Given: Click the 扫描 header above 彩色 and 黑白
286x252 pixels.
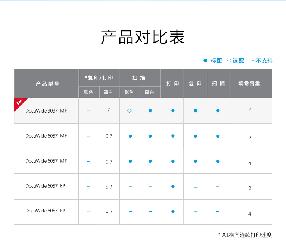Looking at the screenshot, I should [139, 78].
